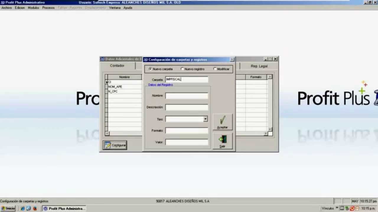Expand the Vínculos toolbar chevron
The height and width of the screenshot is (212, 378).
tap(337, 208)
